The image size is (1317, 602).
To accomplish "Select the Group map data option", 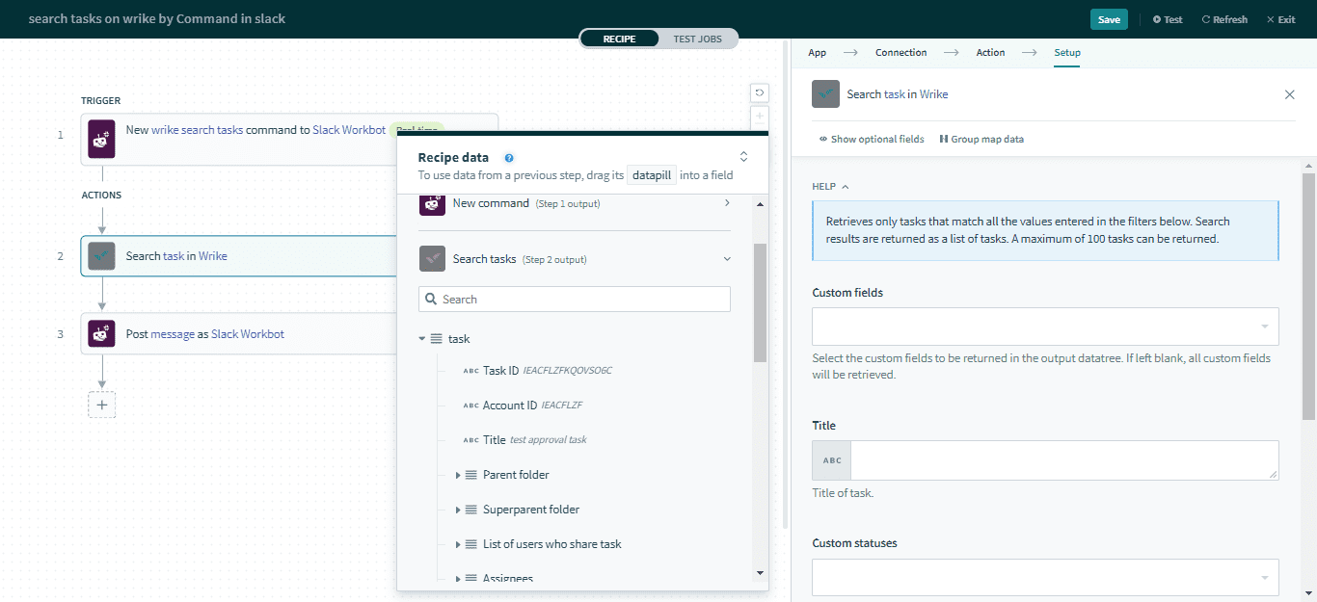I will coord(981,139).
